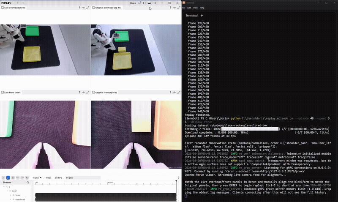Adjust the 30 FPS value

pyautogui.click(x=58, y=177)
